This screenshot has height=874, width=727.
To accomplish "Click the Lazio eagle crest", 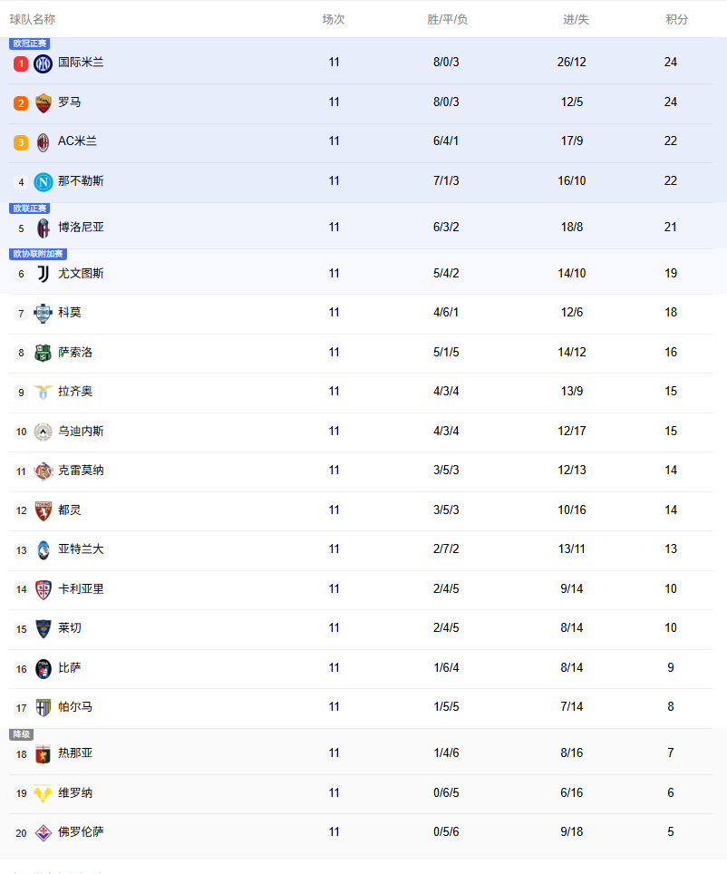I will click(44, 393).
